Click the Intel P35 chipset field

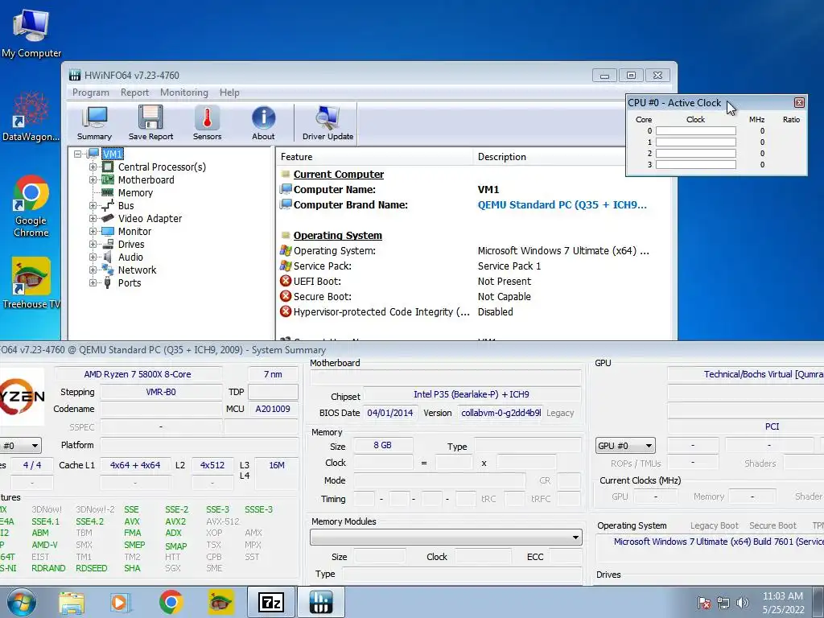472,394
